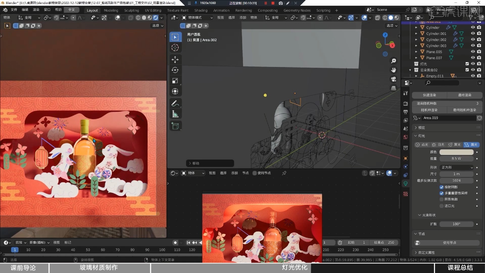The width and height of the screenshot is (485, 273).
Task: Open the Render properties tab
Action: click(x=406, y=104)
